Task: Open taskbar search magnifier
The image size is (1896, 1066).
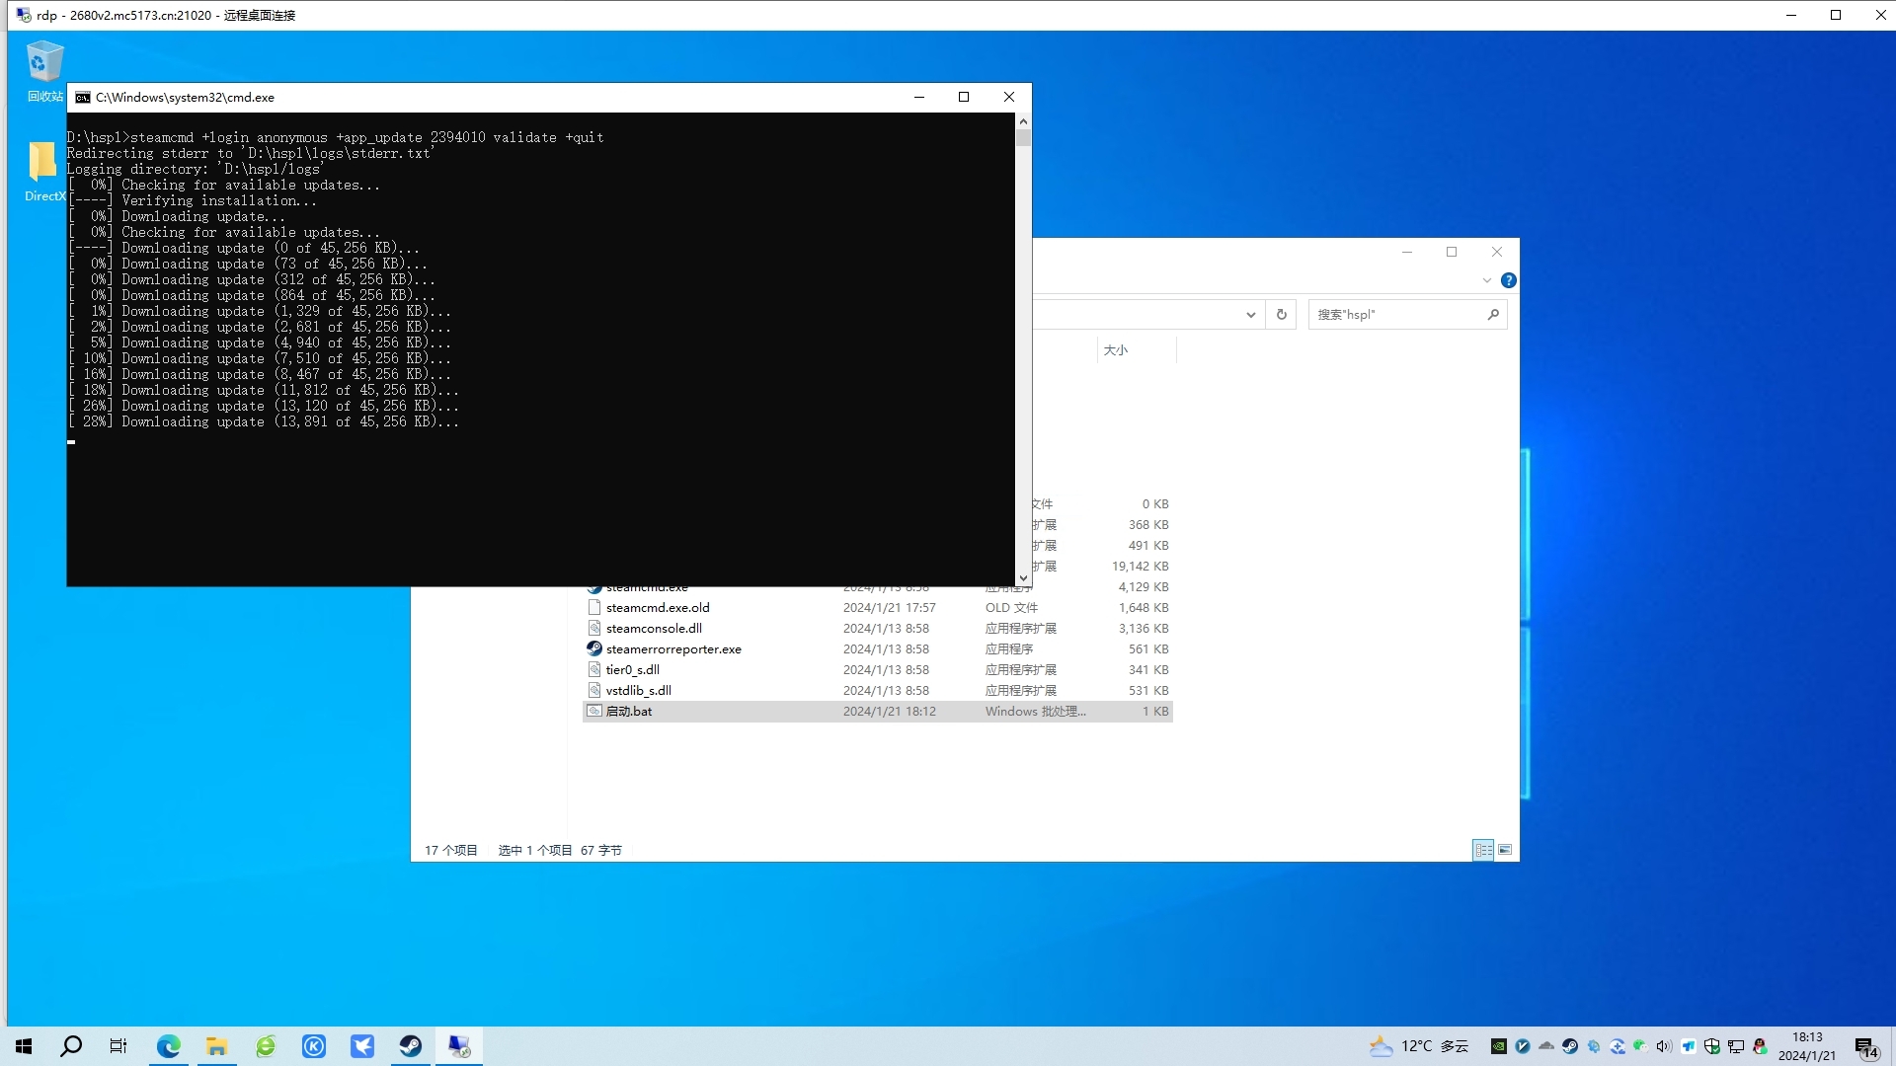Action: 71,1046
